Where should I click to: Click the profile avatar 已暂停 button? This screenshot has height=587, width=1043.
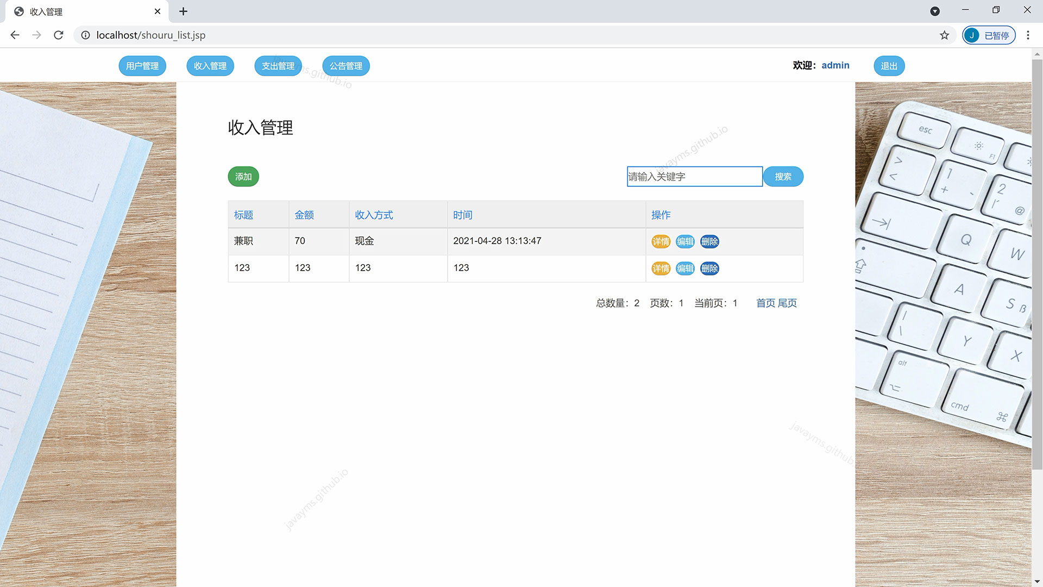coord(989,35)
